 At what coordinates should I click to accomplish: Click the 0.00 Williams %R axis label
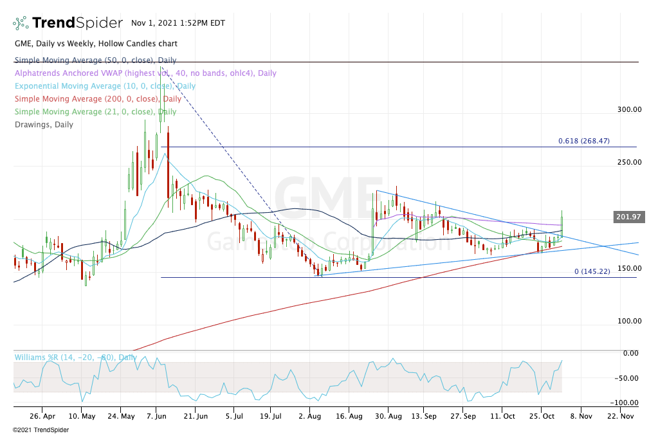[631, 353]
